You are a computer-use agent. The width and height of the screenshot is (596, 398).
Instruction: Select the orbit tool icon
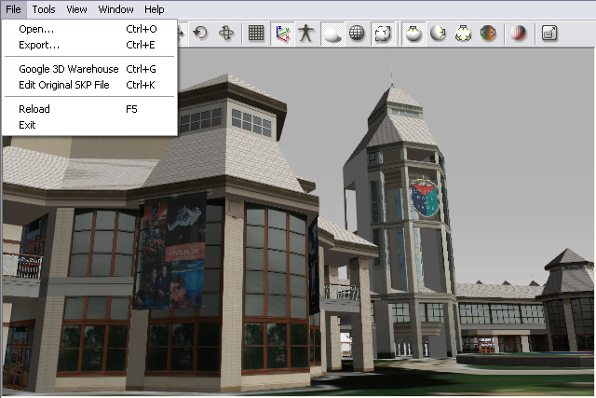pos(225,34)
